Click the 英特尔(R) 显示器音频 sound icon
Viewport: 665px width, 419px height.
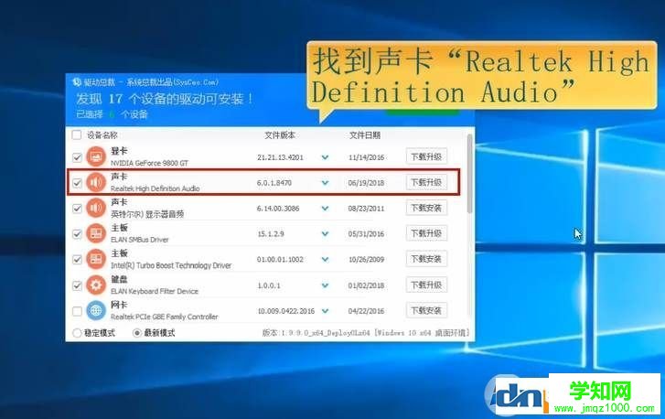click(96, 208)
